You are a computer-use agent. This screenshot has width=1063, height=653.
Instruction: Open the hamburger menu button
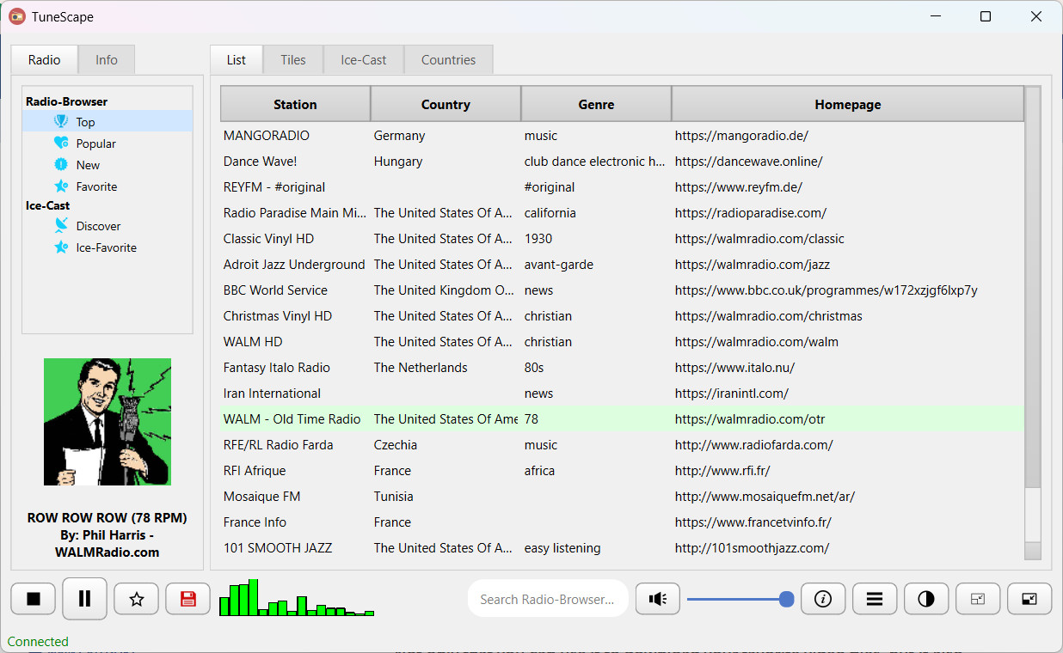875,599
